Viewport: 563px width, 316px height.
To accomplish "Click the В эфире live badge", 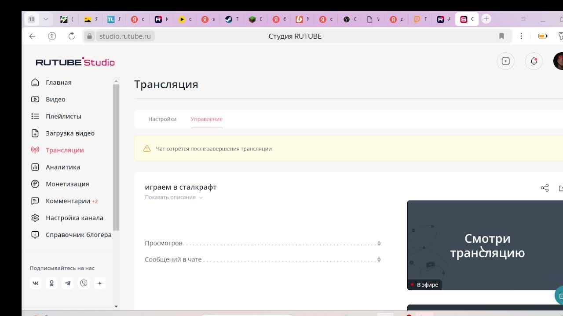I will click(424, 285).
